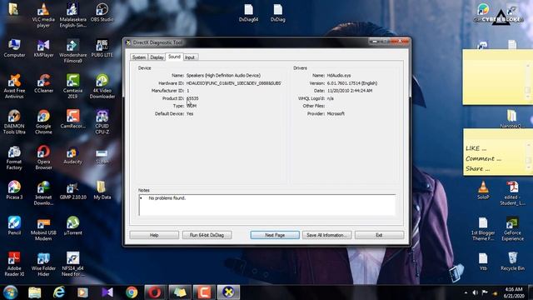The image size is (533, 300).
Task: Switch to the Display tab
Action: point(157,57)
